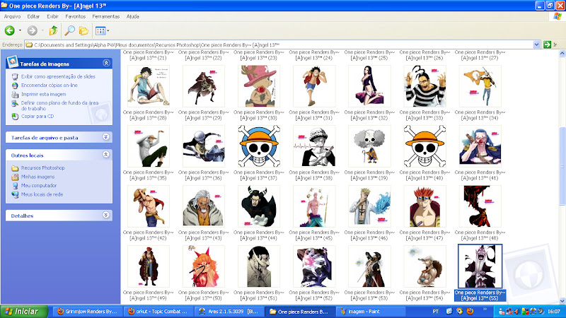
Task: Open the Views dropdown arrow
Action: point(108,30)
